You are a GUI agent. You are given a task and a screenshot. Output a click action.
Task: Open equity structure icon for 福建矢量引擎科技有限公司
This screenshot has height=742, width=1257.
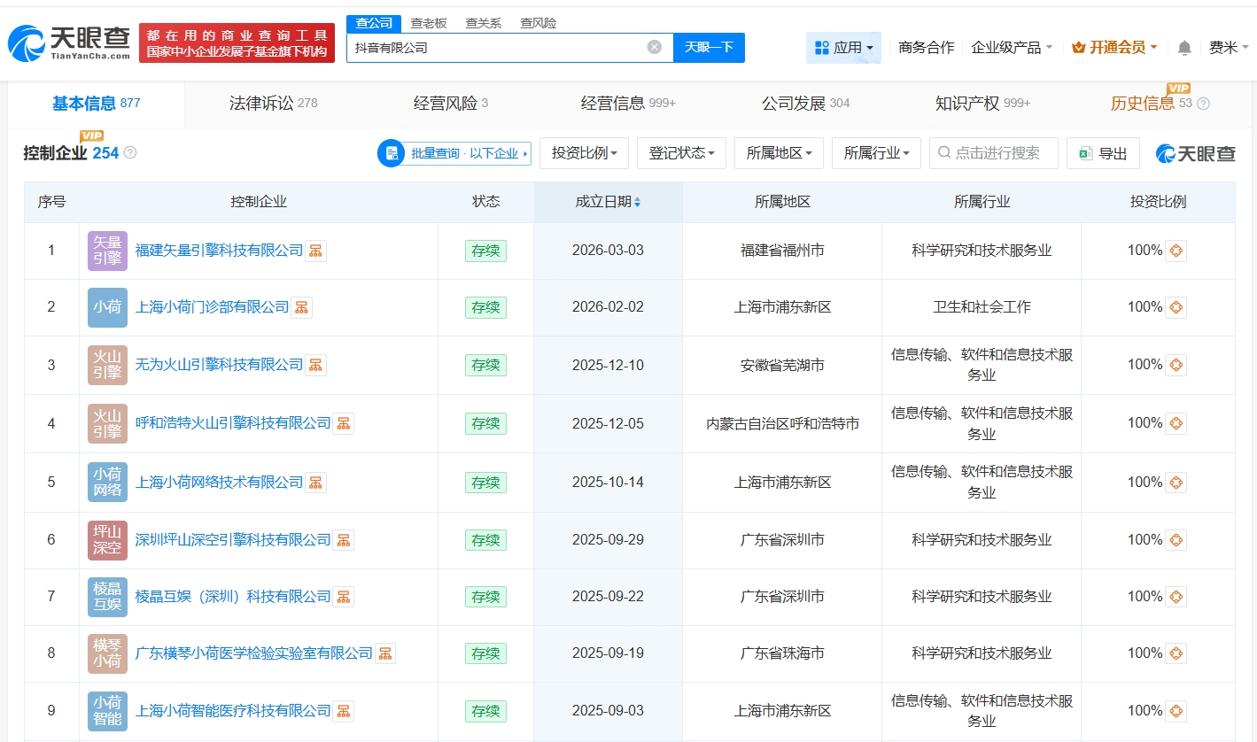pos(315,251)
